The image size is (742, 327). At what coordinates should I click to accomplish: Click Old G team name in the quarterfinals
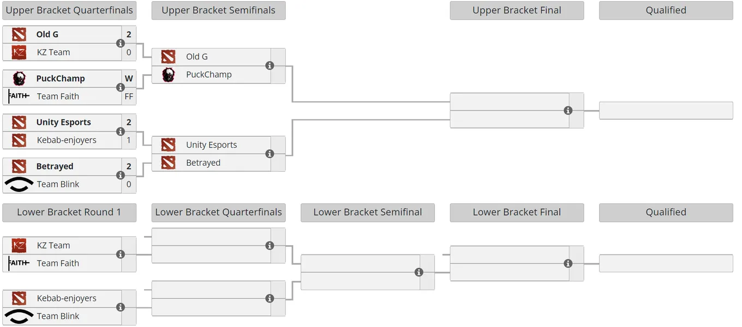[x=47, y=34]
